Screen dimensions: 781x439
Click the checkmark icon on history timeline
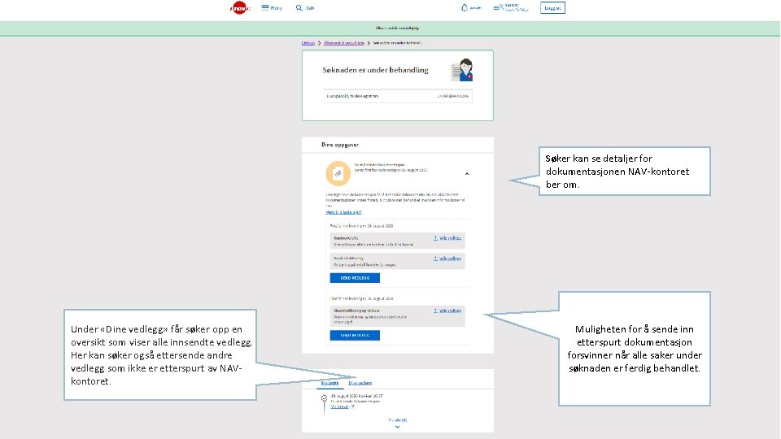(325, 398)
